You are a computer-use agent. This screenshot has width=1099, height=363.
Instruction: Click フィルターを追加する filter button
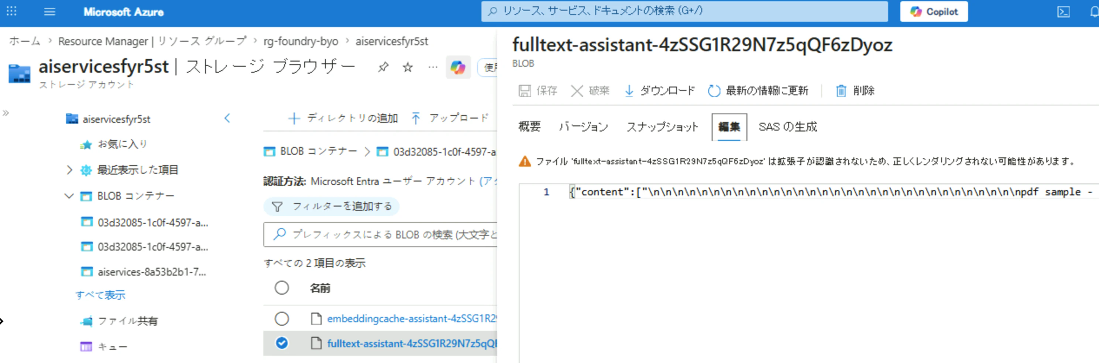[x=332, y=206]
